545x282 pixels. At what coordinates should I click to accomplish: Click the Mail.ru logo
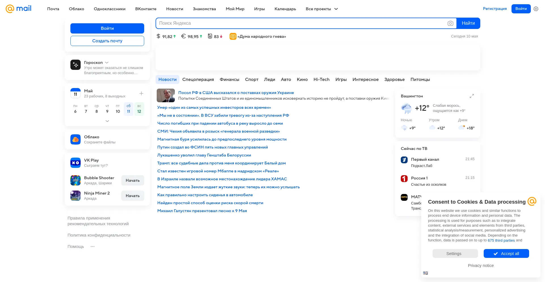click(x=19, y=9)
